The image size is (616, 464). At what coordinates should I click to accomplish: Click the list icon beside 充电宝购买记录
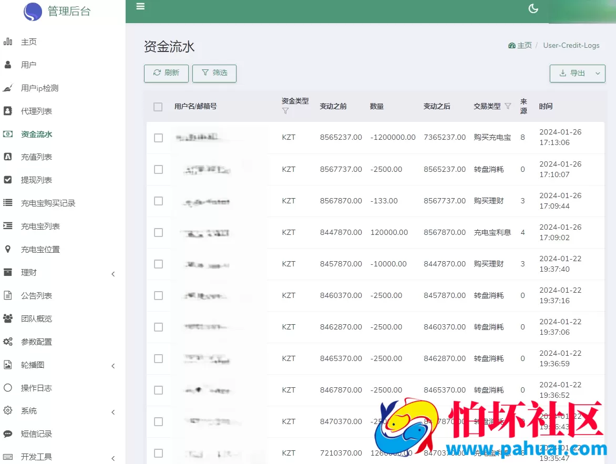click(x=8, y=203)
